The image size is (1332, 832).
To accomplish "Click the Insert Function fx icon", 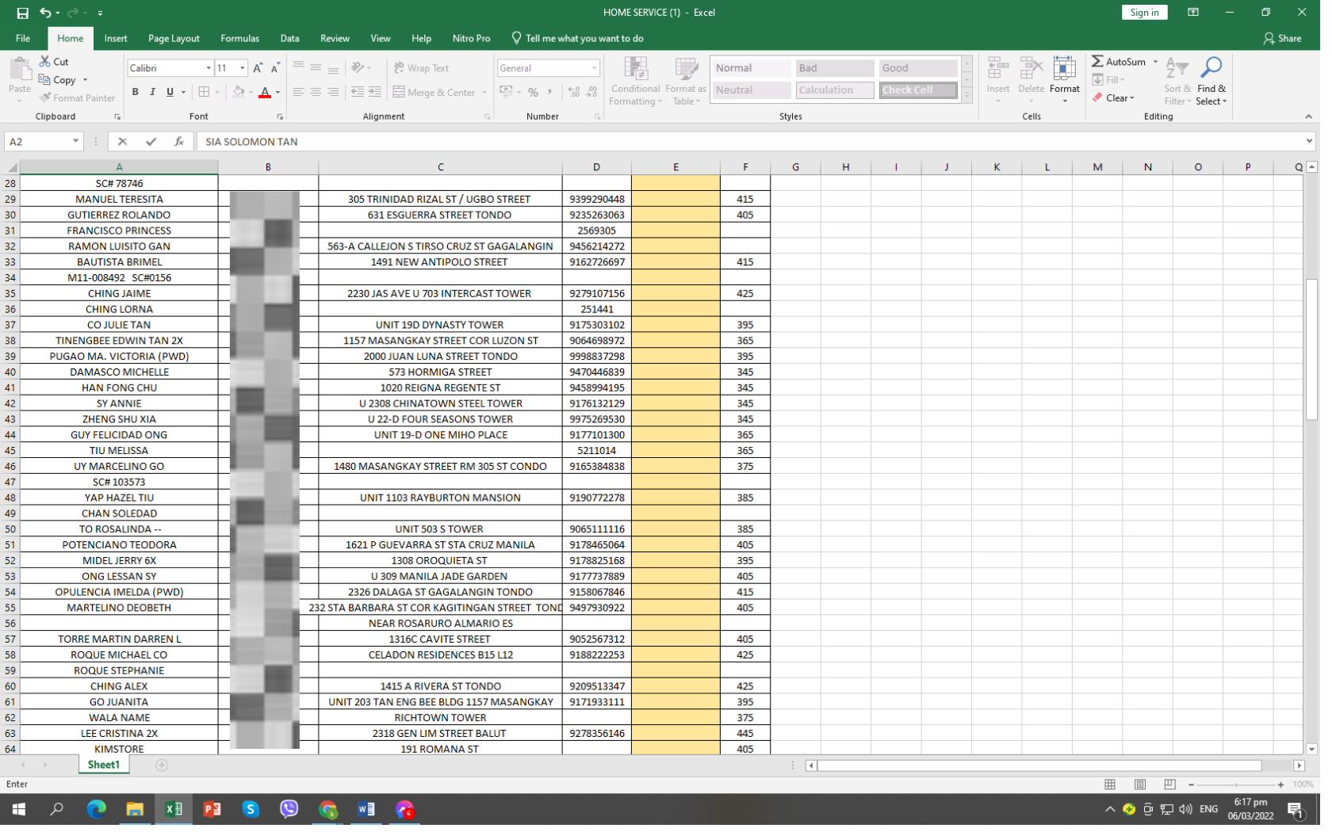I will coord(179,142).
